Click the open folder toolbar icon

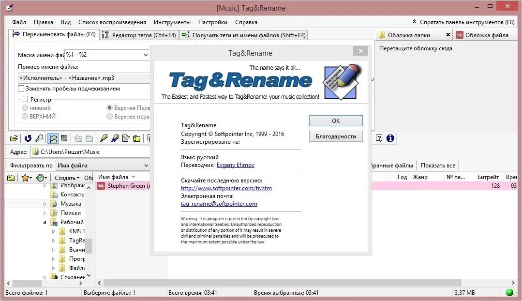(14, 138)
